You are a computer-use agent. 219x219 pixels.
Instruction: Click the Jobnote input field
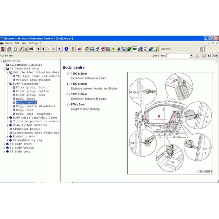[x=184, y=49]
